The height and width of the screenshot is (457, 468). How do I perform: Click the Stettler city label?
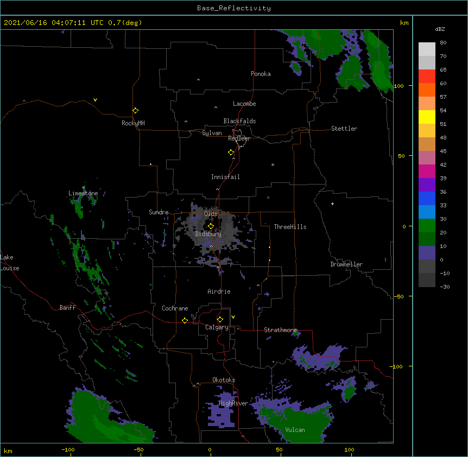pyautogui.click(x=344, y=129)
